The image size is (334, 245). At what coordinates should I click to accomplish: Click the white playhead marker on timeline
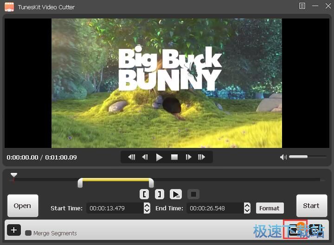[x=14, y=175]
